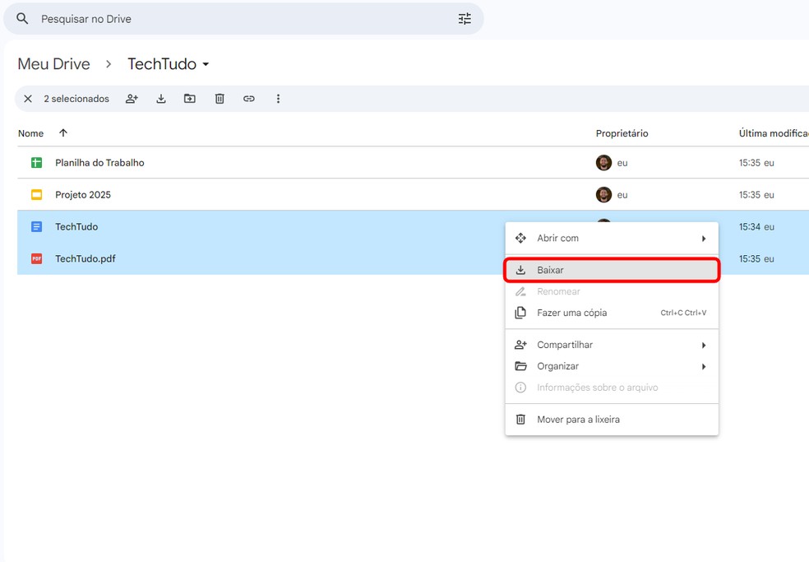Download selection using the toolbar download icon
The image size is (809, 562).
pos(161,98)
